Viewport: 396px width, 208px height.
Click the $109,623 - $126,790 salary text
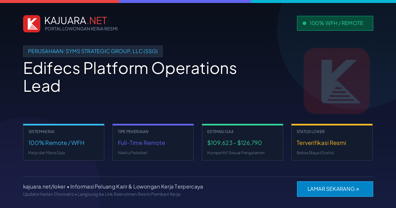coord(235,143)
